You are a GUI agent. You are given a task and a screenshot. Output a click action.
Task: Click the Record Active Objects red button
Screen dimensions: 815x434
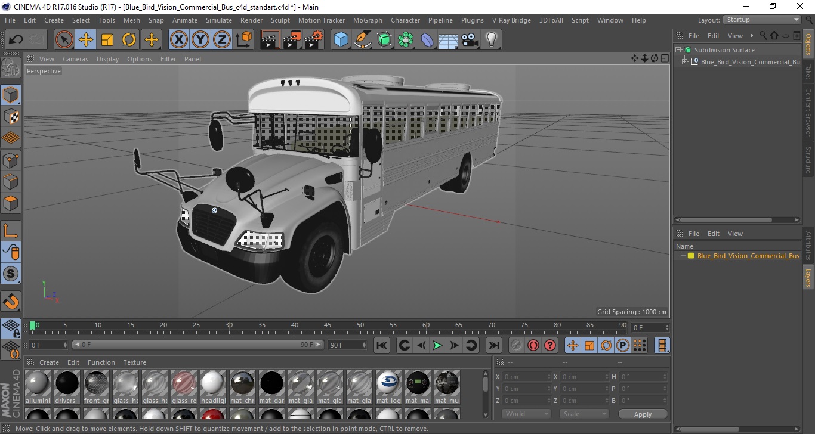click(x=533, y=345)
